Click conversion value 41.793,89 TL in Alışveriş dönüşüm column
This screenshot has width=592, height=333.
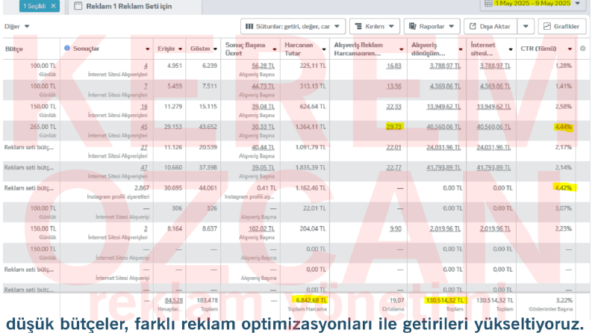pos(443,168)
